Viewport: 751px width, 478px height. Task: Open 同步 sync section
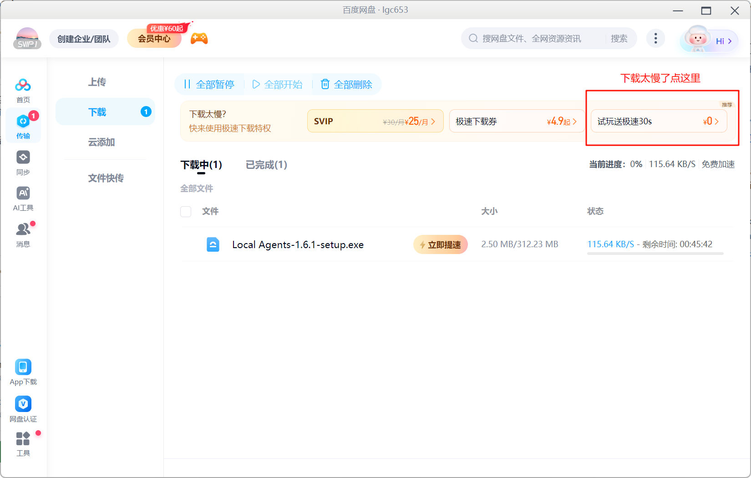(x=23, y=163)
